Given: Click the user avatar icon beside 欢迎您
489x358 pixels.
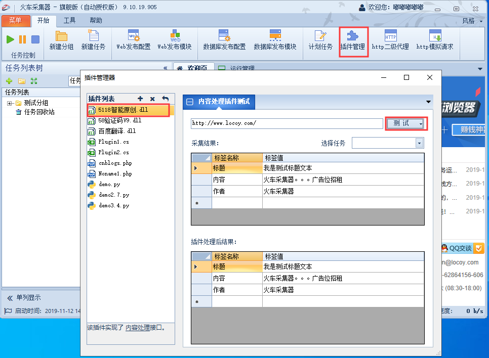Looking at the screenshot, I should [x=362, y=8].
